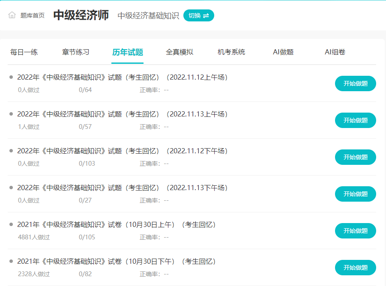Viewport: 386px width, 286px height.
Task: Click 开始做题 for the 10月30日下午 2021 paper
Action: (355, 268)
